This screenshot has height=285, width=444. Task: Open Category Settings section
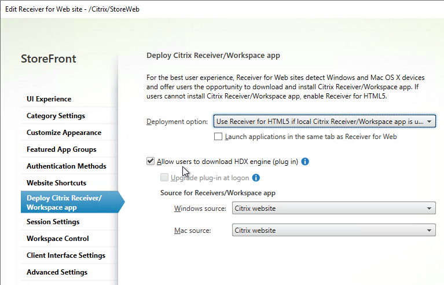[69, 116]
